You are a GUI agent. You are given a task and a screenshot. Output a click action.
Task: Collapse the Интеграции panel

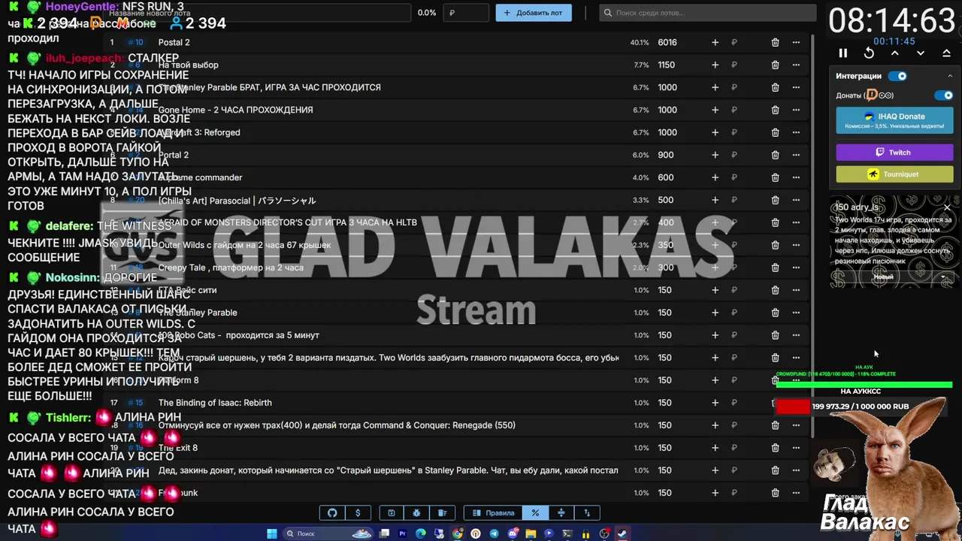tap(949, 76)
